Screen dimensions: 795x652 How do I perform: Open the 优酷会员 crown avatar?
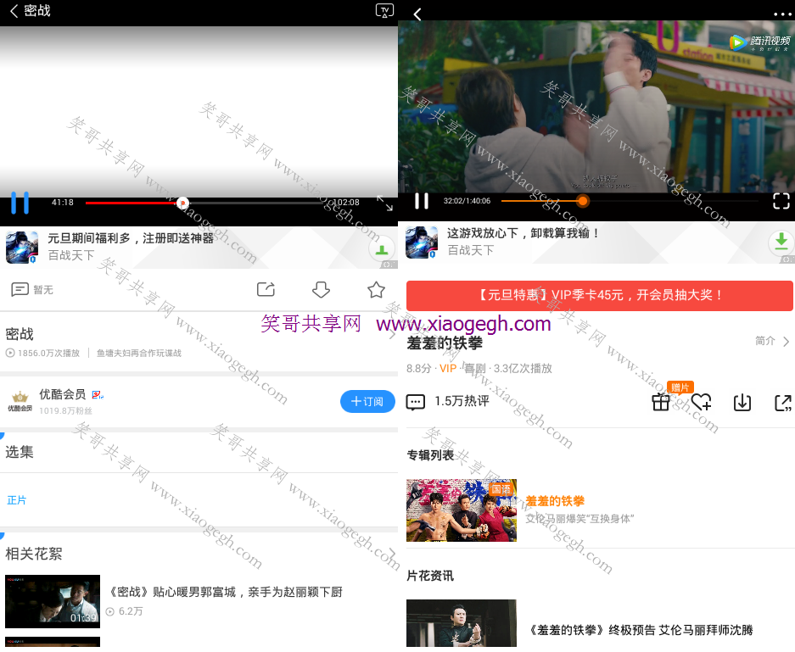[20, 401]
